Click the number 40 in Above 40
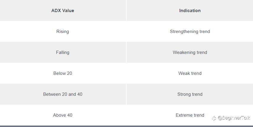 [x=70, y=115]
